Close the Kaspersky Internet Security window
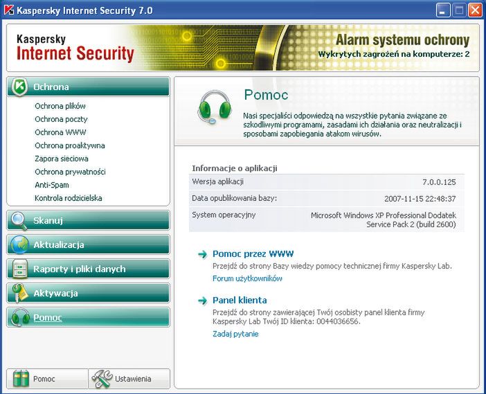Viewport: 486px width, 394px height. coord(475,10)
